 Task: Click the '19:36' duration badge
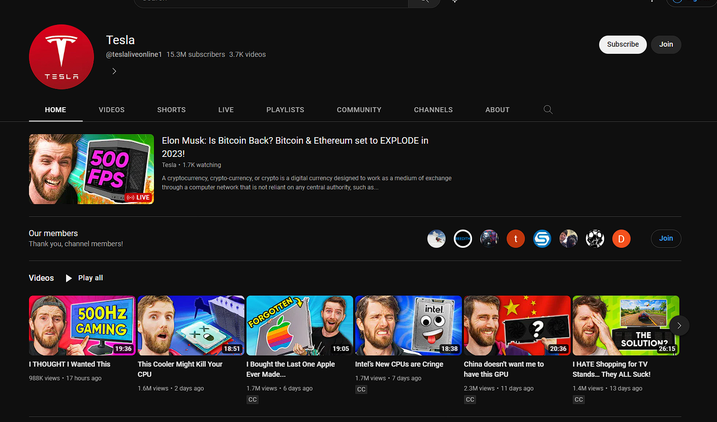coord(123,349)
